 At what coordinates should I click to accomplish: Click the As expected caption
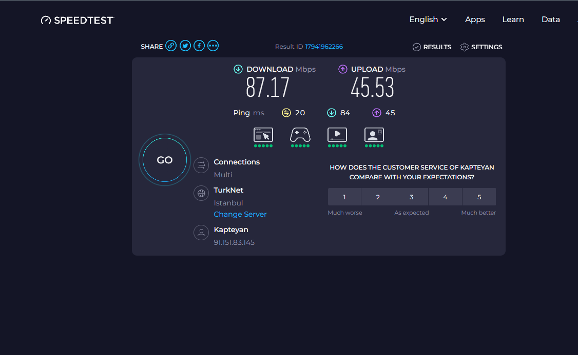tap(411, 213)
